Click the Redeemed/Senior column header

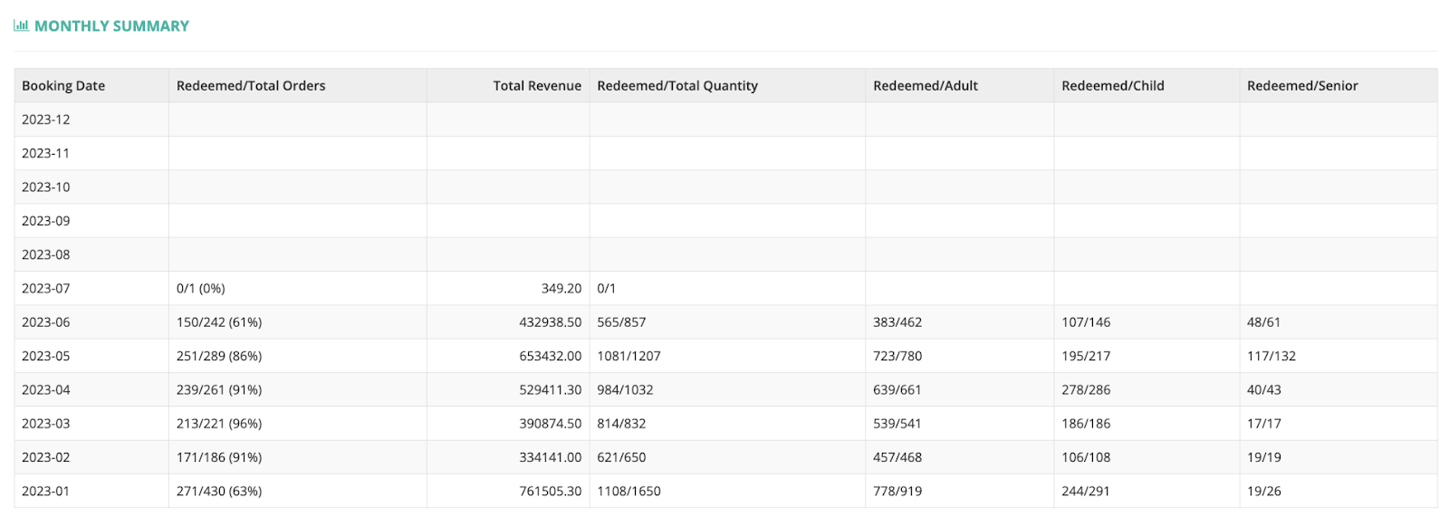pyautogui.click(x=1302, y=86)
